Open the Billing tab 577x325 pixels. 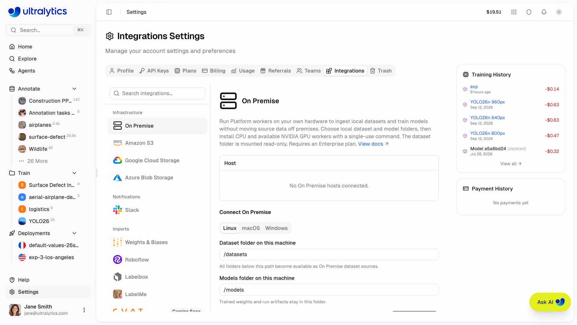(x=214, y=71)
